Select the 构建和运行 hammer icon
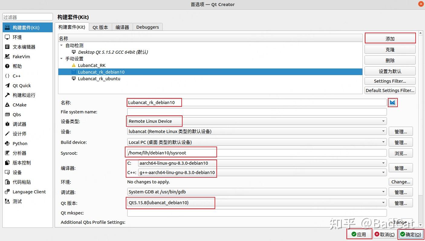Image resolution: width=425 pixels, height=241 pixels. pyautogui.click(x=7, y=95)
